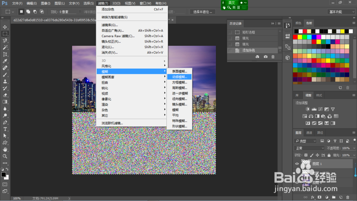Choose 动感模糊 from blur submenu

click(x=180, y=77)
